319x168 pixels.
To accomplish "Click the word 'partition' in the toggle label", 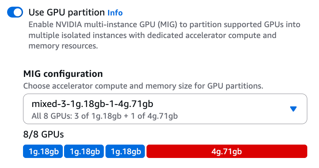I will click(87, 13).
